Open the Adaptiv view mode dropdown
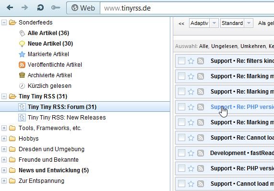Image resolution: width=274 pixels, height=191 pixels. [x=214, y=23]
